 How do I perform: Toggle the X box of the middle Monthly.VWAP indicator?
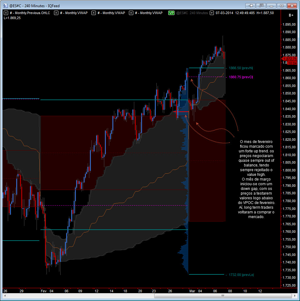pos(93,13)
